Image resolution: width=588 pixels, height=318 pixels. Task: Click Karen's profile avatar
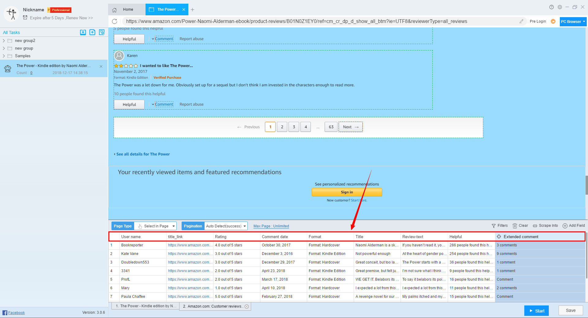[119, 56]
